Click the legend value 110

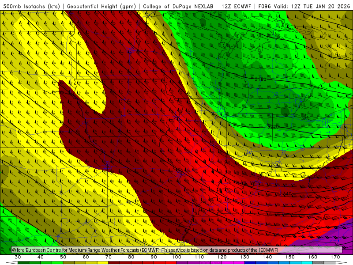(199, 257)
